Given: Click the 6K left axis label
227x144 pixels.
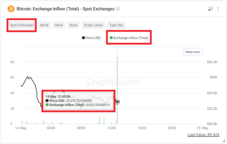Looking at the screenshot, I should (12, 77).
